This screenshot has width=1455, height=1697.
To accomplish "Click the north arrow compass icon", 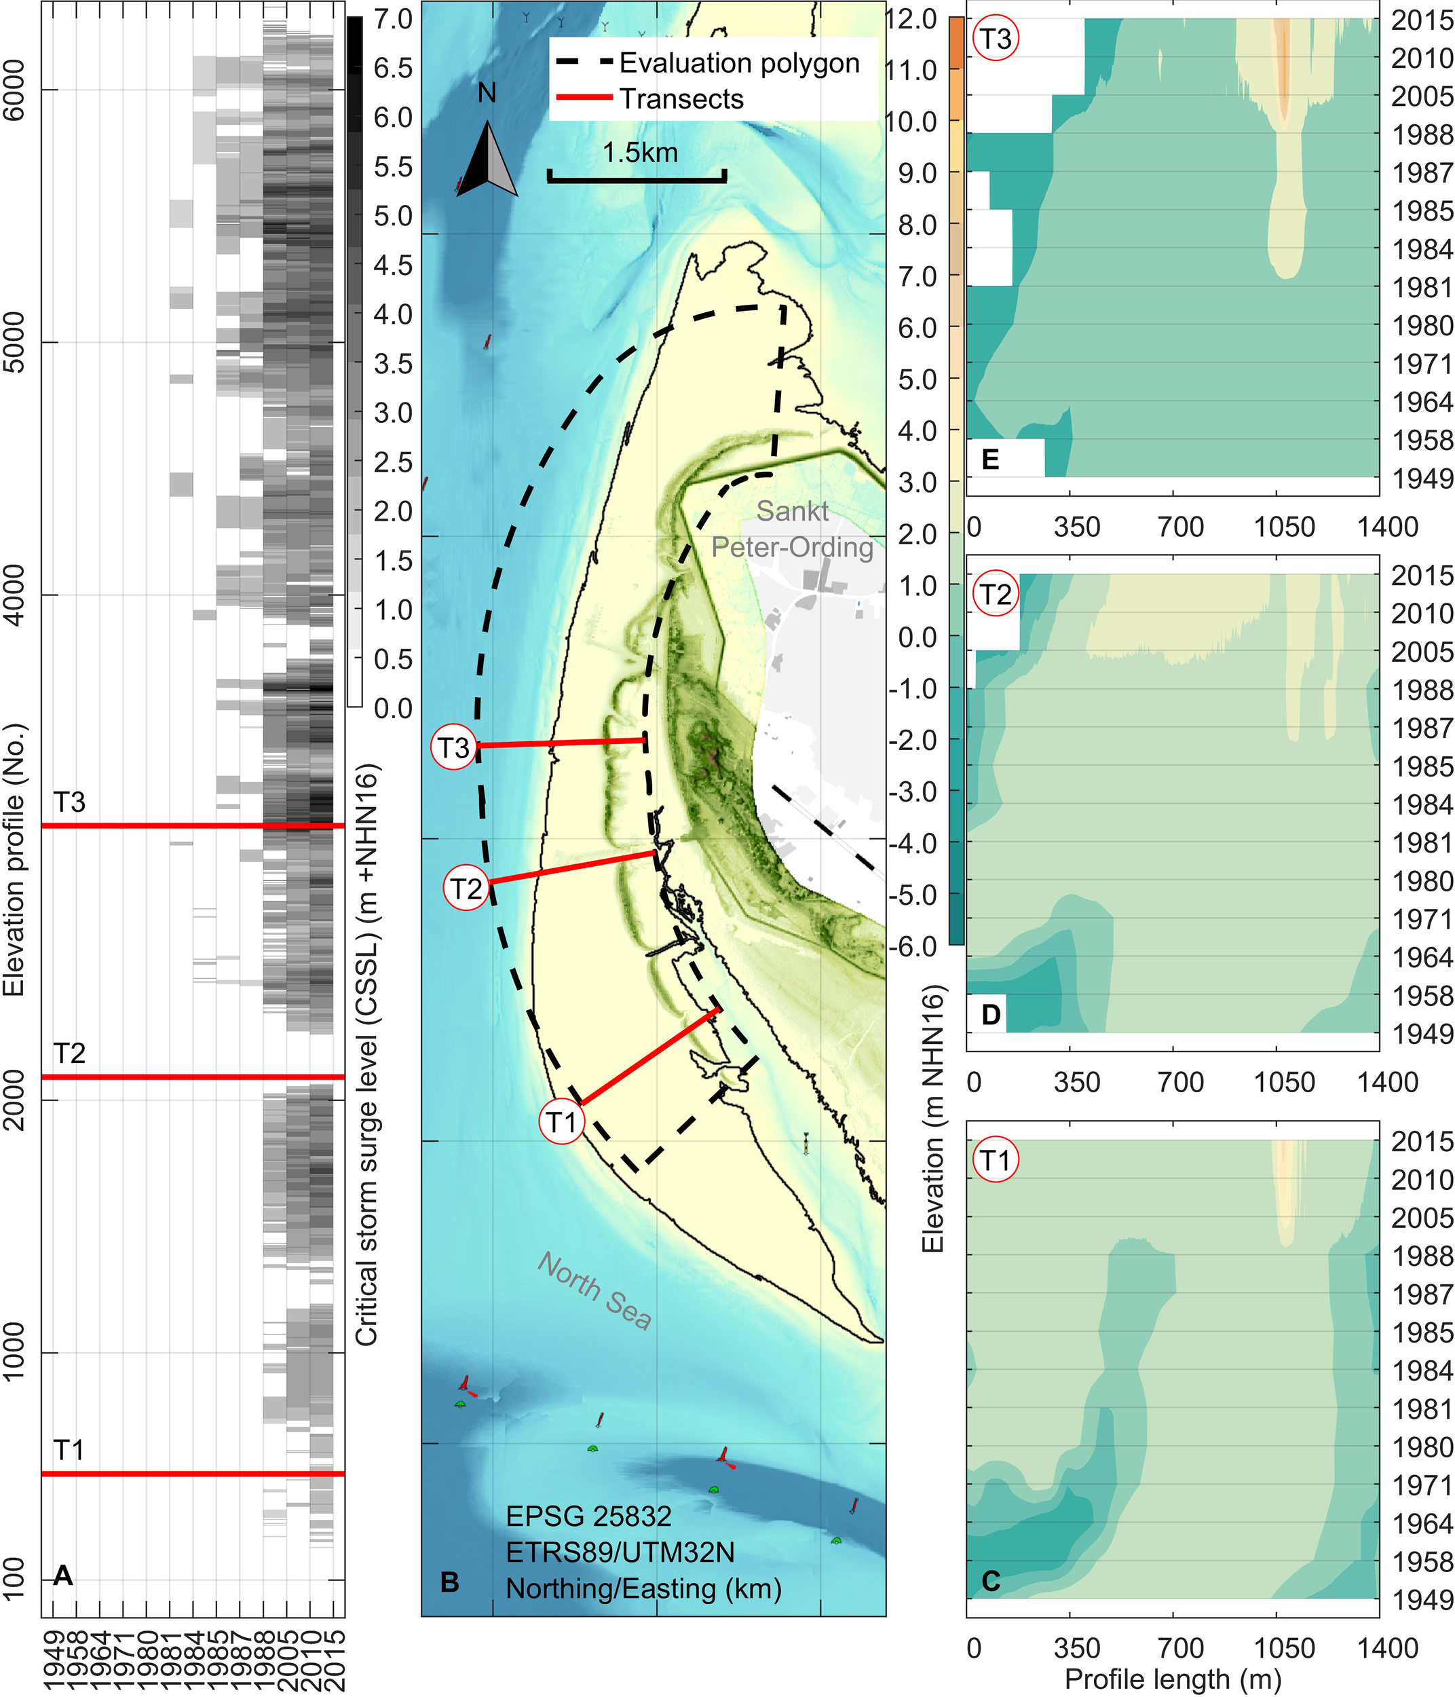I will coord(487,160).
